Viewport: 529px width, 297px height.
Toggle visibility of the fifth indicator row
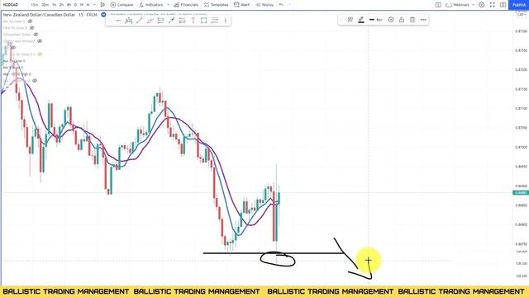tap(13, 48)
